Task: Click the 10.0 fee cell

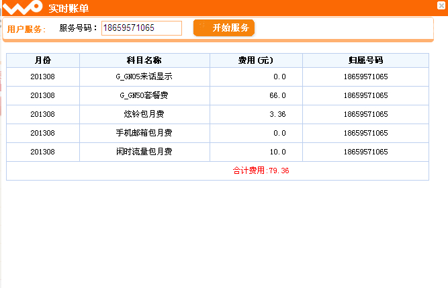Action: click(x=256, y=152)
